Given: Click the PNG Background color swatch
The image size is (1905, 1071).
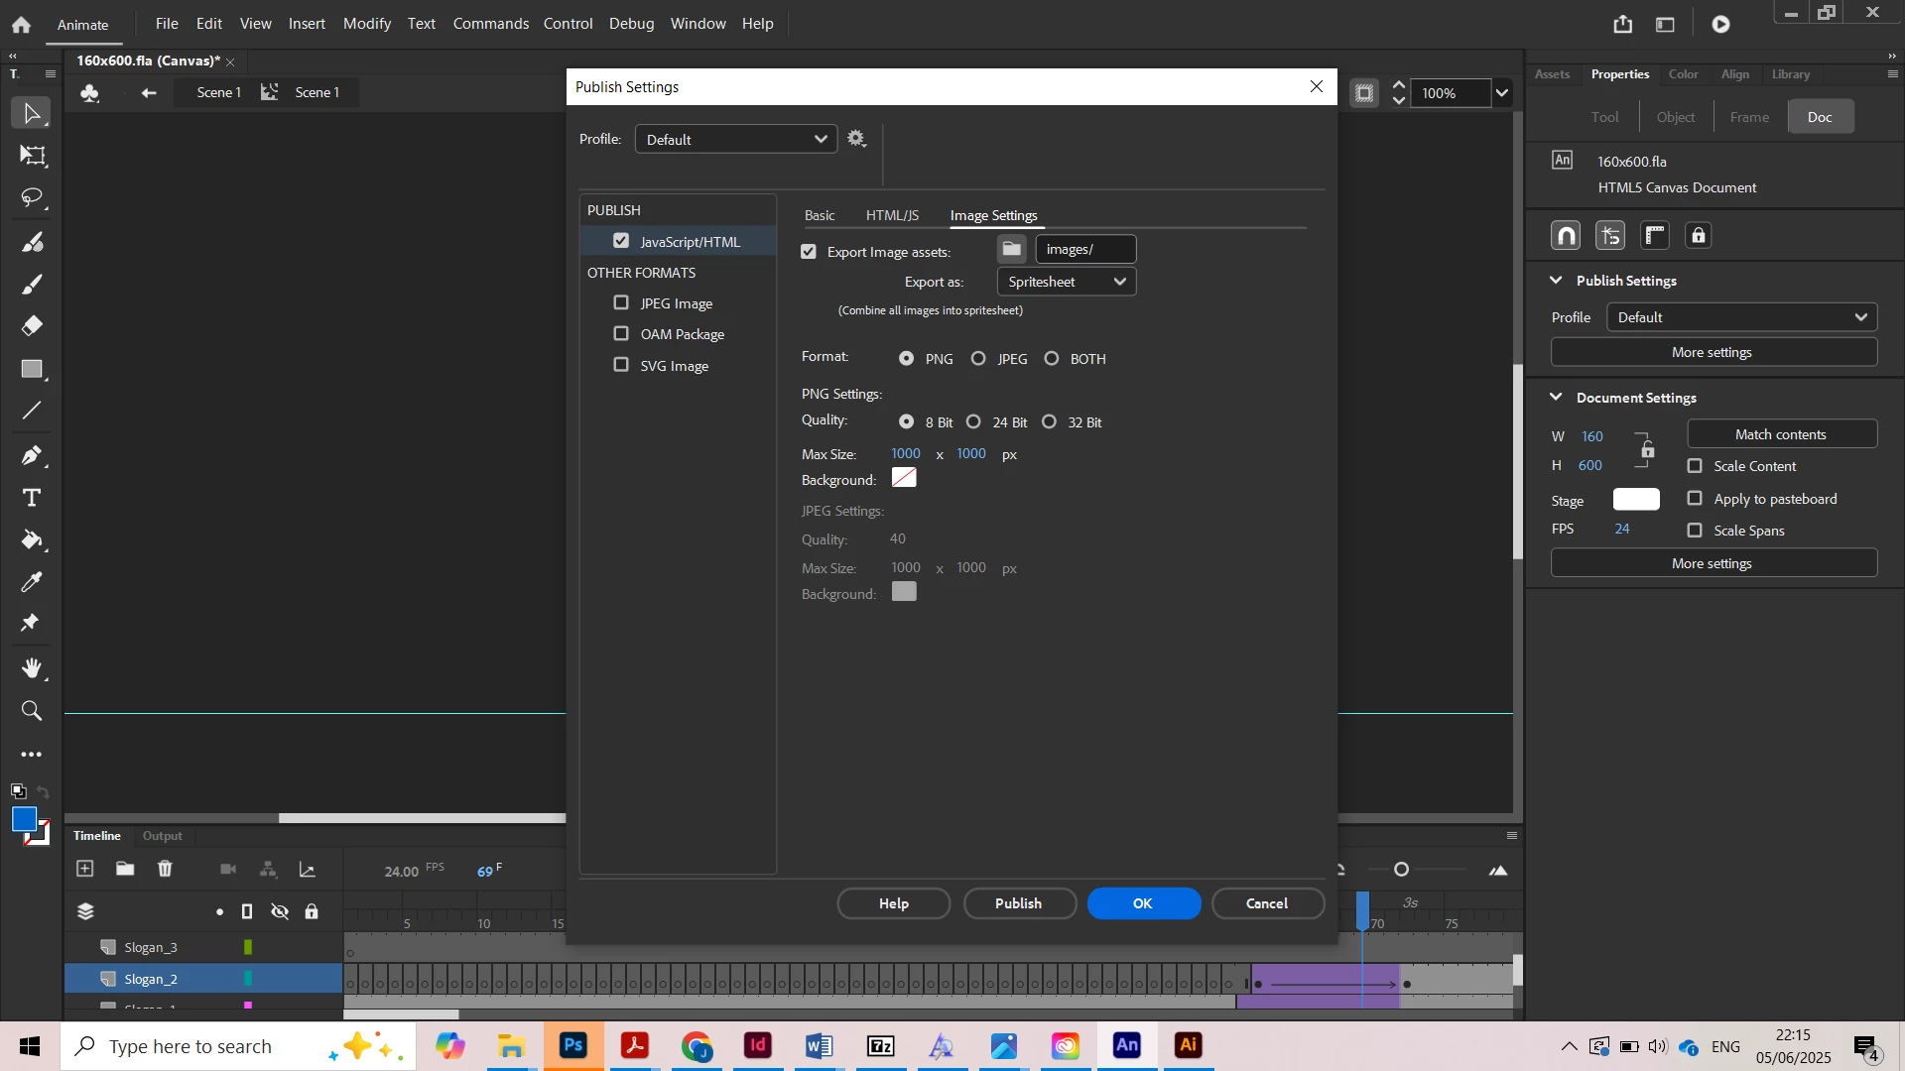Looking at the screenshot, I should point(904,479).
